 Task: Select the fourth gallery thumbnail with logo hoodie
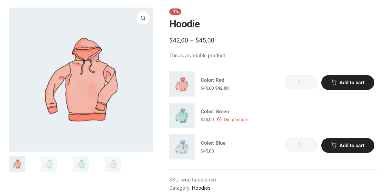click(x=113, y=164)
